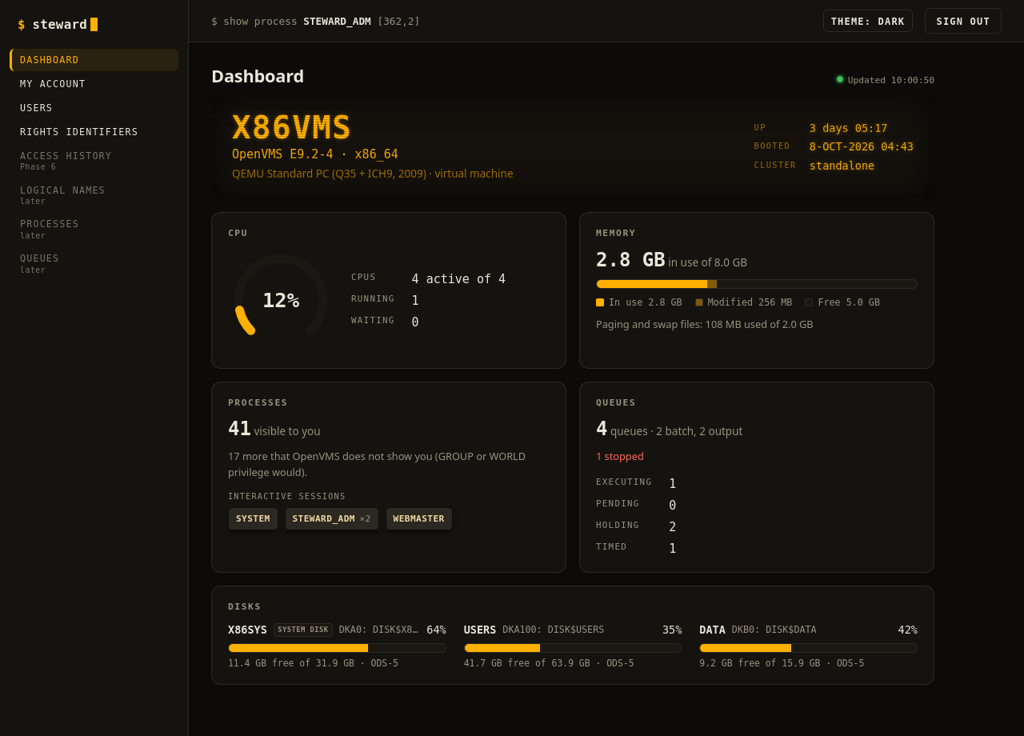Open the Dashboard sidebar item

coord(94,60)
